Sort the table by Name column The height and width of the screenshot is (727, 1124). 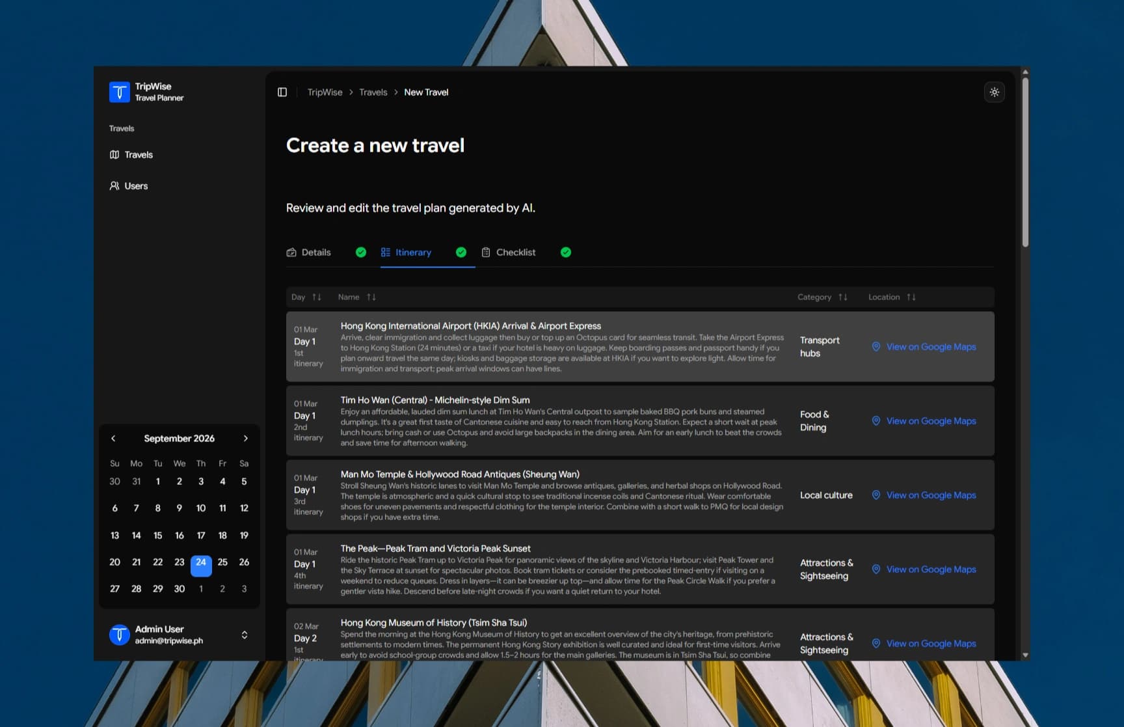pos(357,297)
